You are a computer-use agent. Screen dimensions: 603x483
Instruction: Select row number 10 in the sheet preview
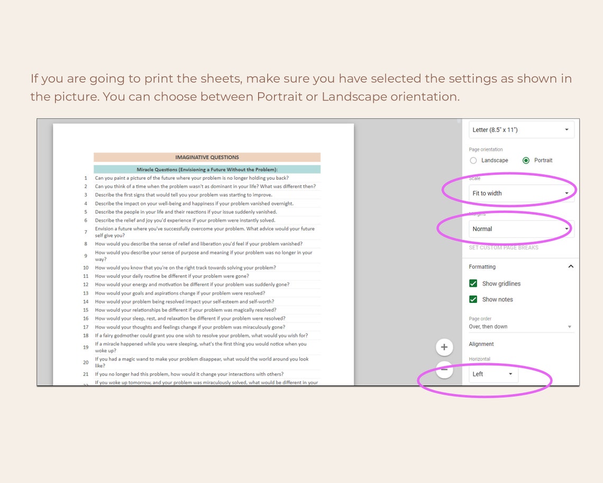click(86, 267)
